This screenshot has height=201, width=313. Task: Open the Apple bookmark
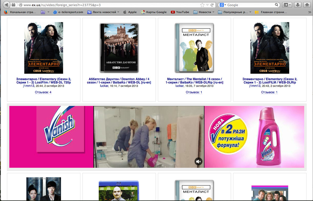[x=130, y=12]
